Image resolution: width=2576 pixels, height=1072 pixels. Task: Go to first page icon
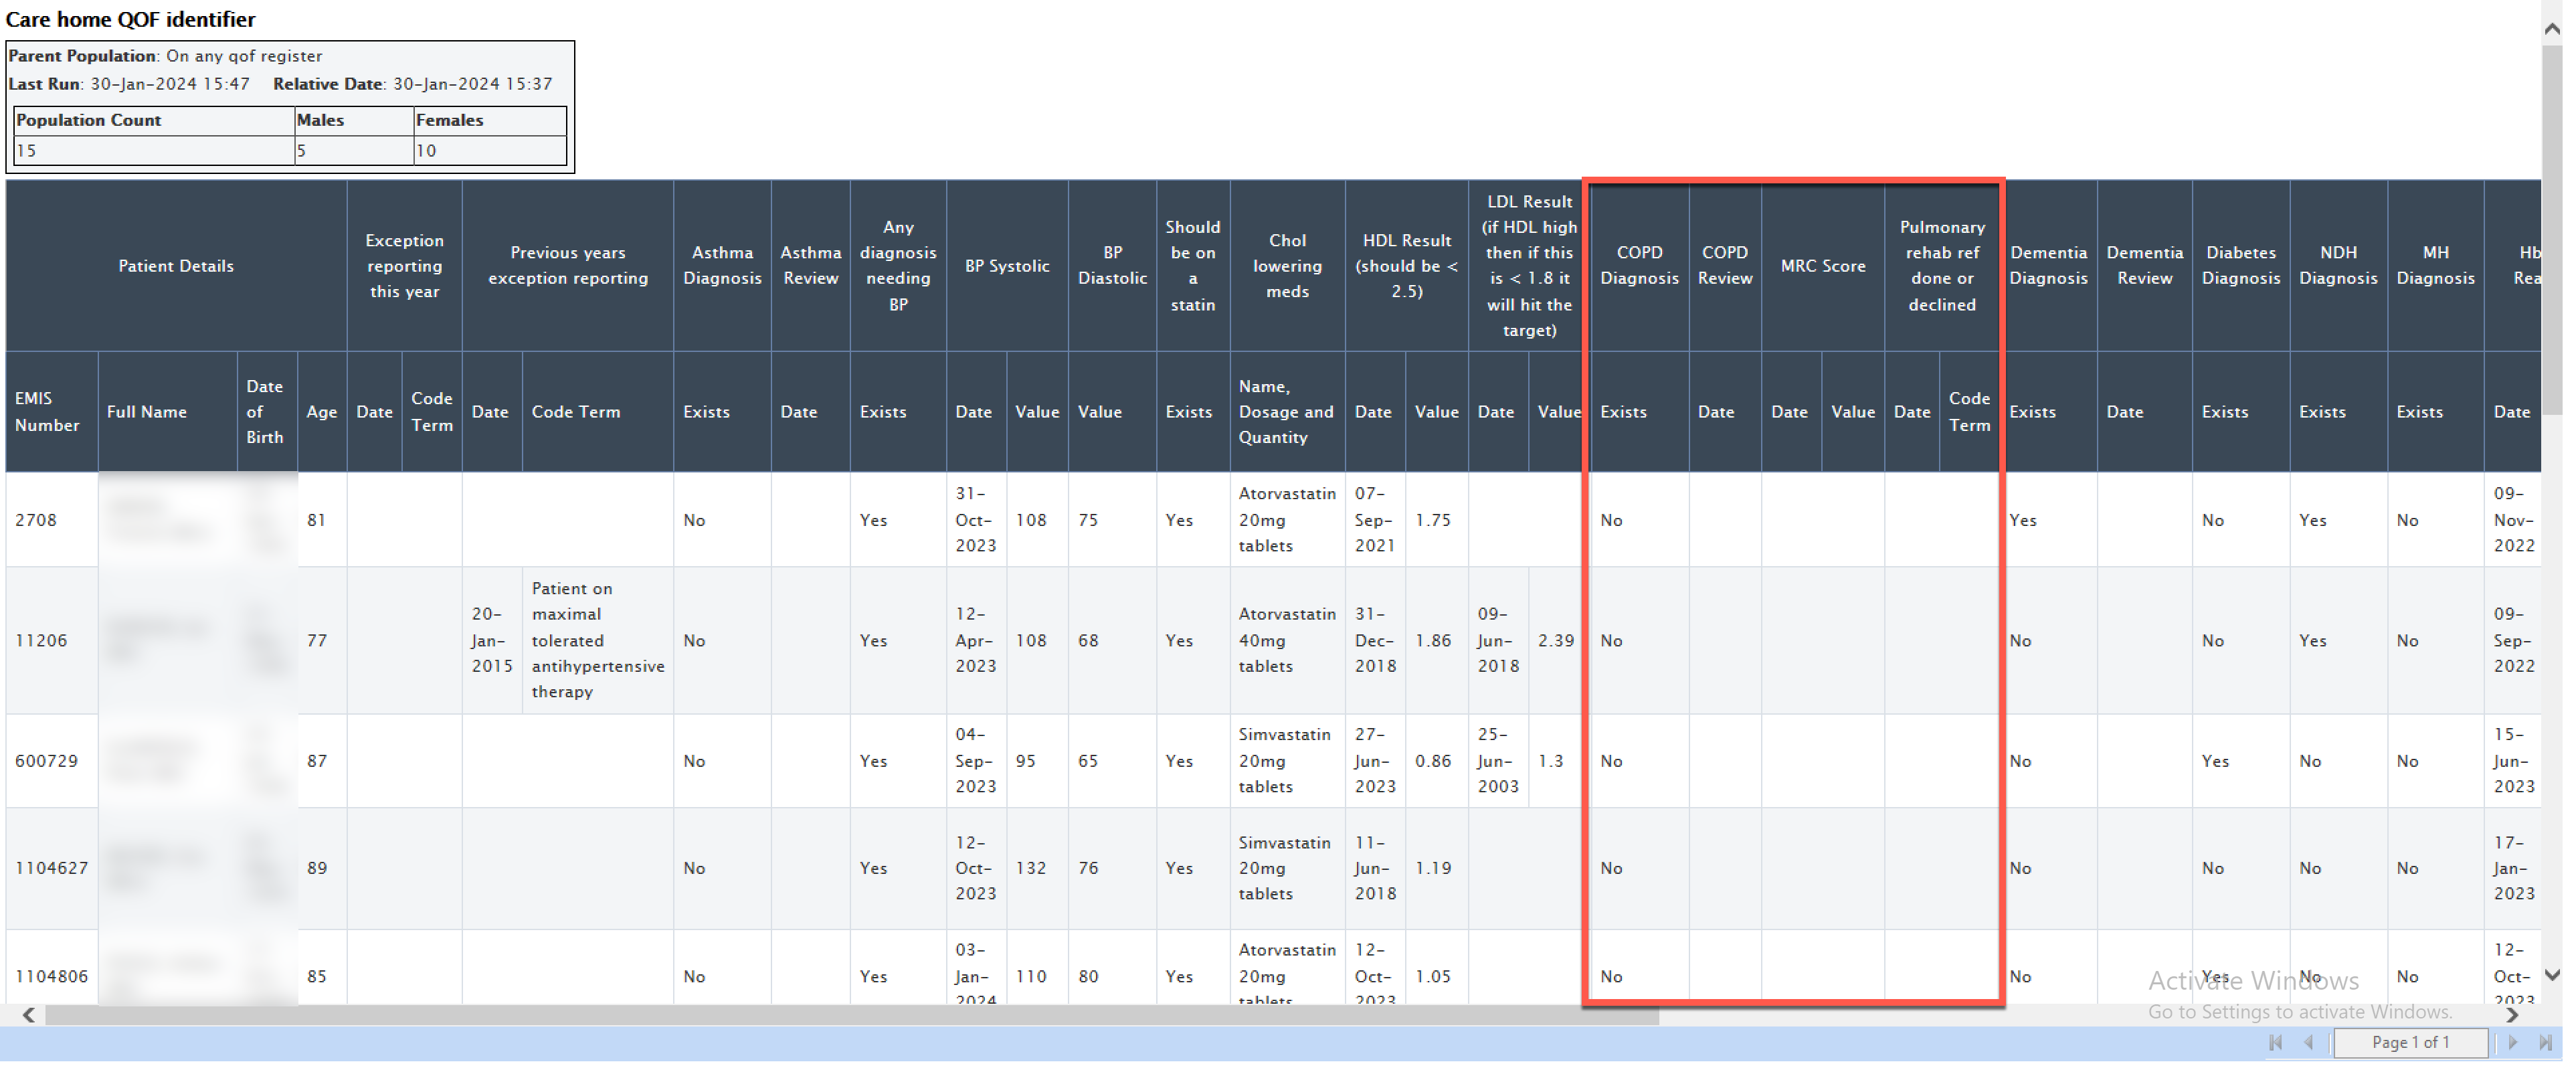point(2276,1042)
